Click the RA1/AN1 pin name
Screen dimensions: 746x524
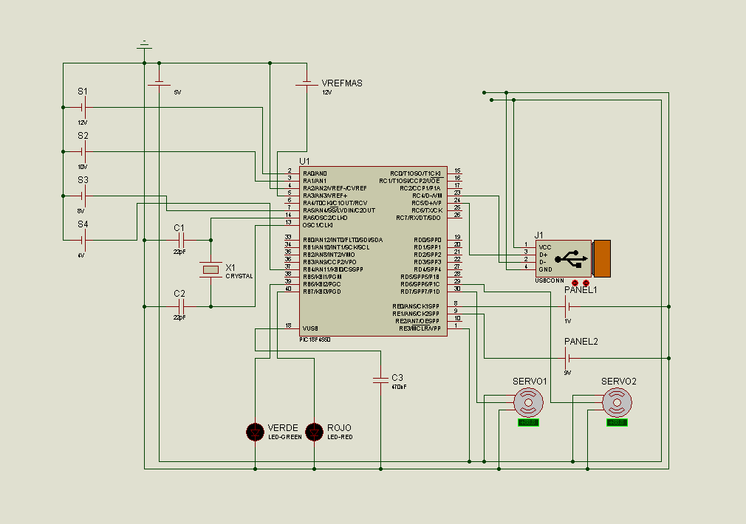[315, 181]
